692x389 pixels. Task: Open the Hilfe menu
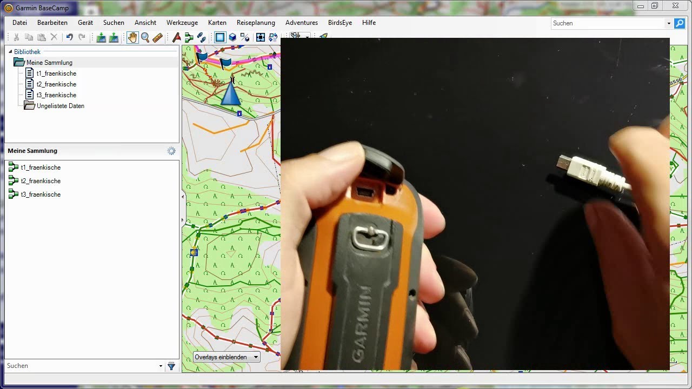pyautogui.click(x=369, y=23)
